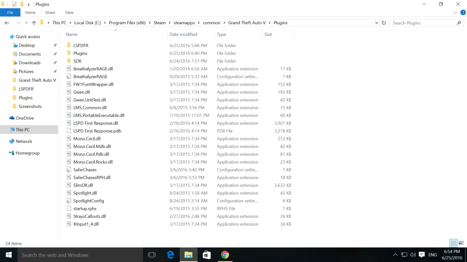Expand the address bar history dropdown
467x262 pixels.
[376, 23]
